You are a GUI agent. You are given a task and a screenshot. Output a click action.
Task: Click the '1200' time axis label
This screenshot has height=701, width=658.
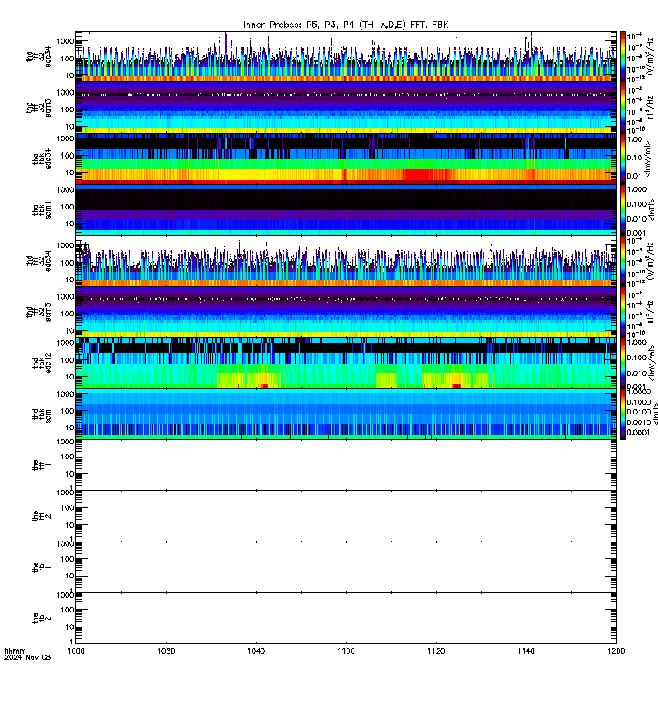[616, 651]
